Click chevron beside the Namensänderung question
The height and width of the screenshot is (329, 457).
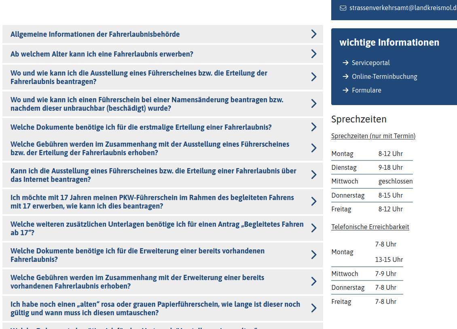coord(313,104)
